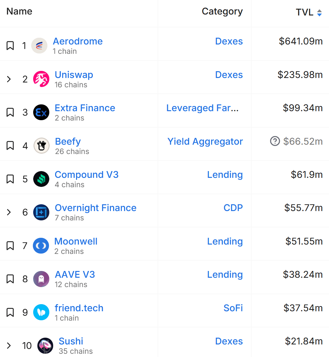The width and height of the screenshot is (329, 357).
Task: Click the Extra Finance logo icon
Action: tap(41, 112)
